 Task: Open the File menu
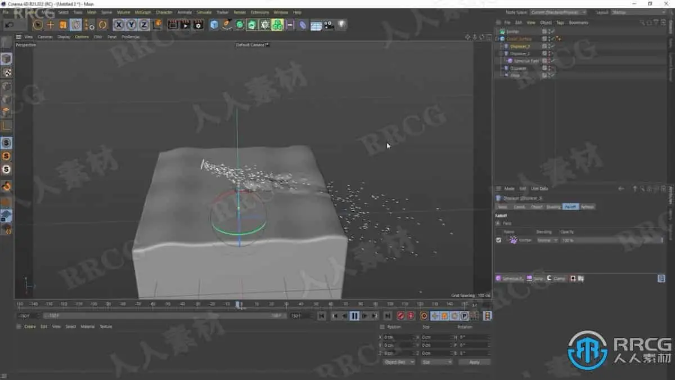click(x=6, y=12)
